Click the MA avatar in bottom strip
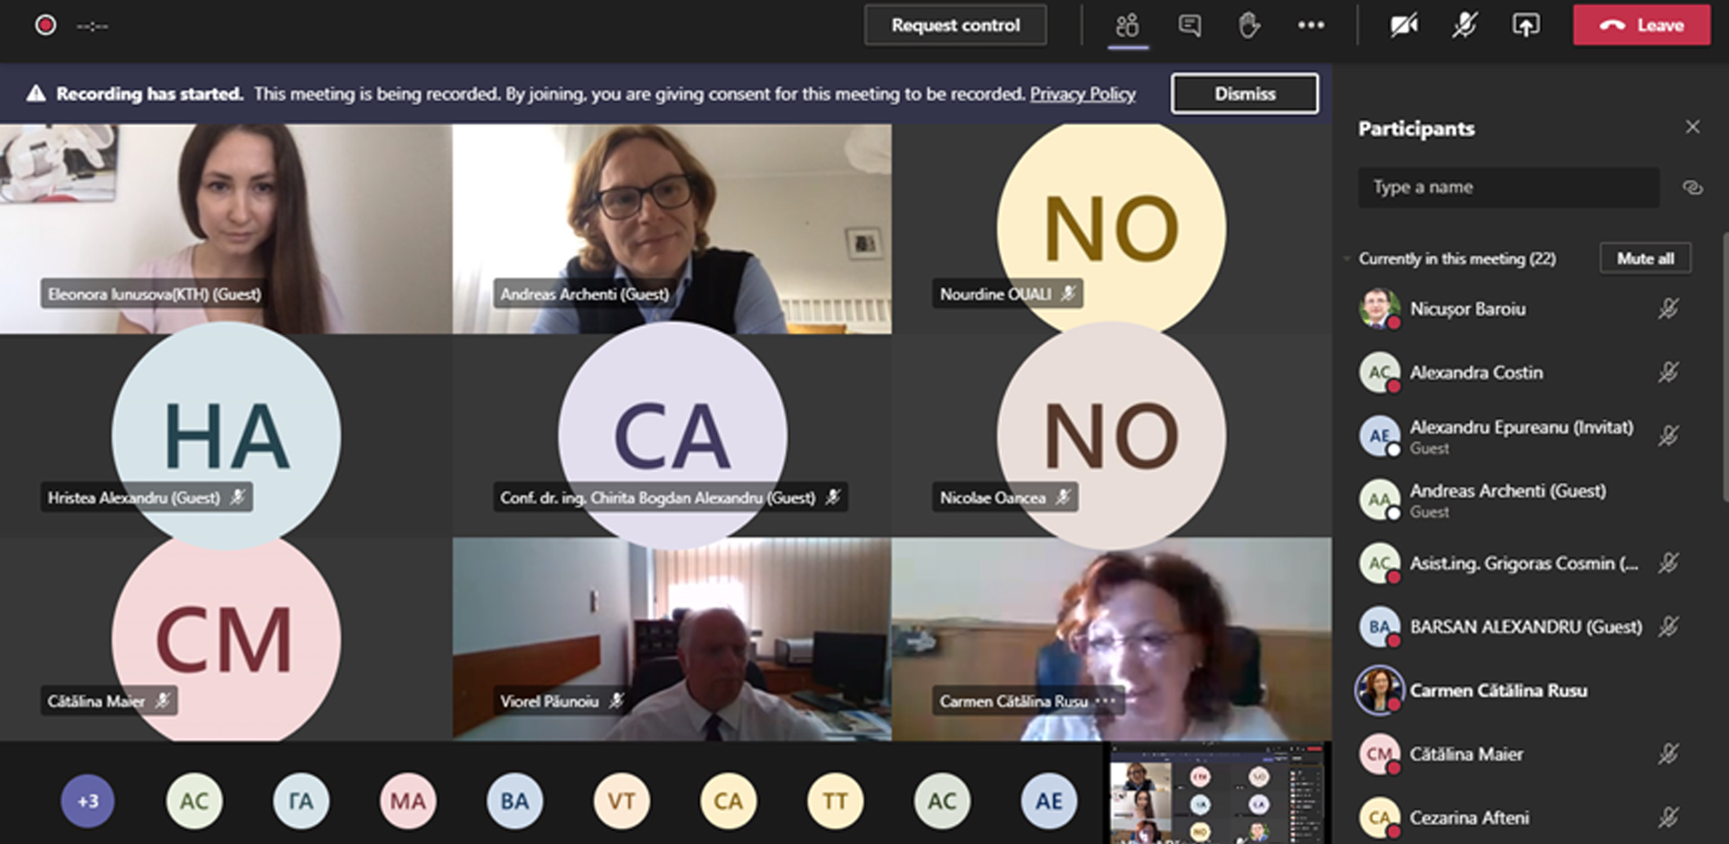The width and height of the screenshot is (1729, 844). coord(408,801)
